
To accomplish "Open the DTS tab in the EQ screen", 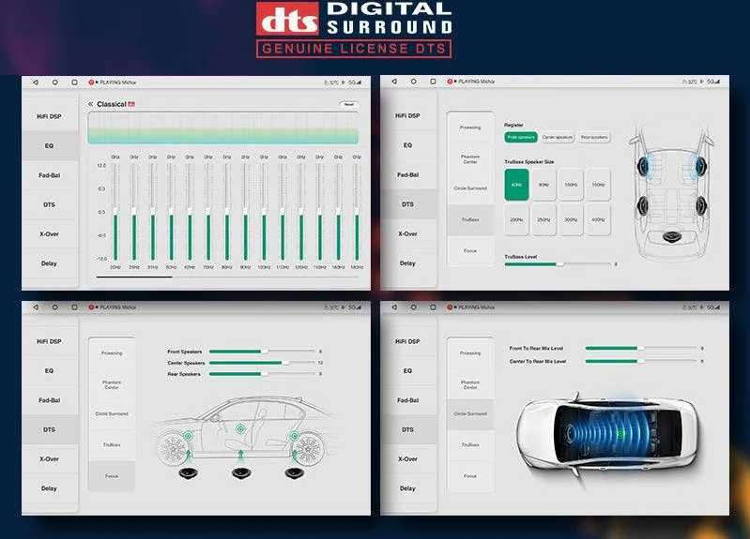I will [x=49, y=204].
